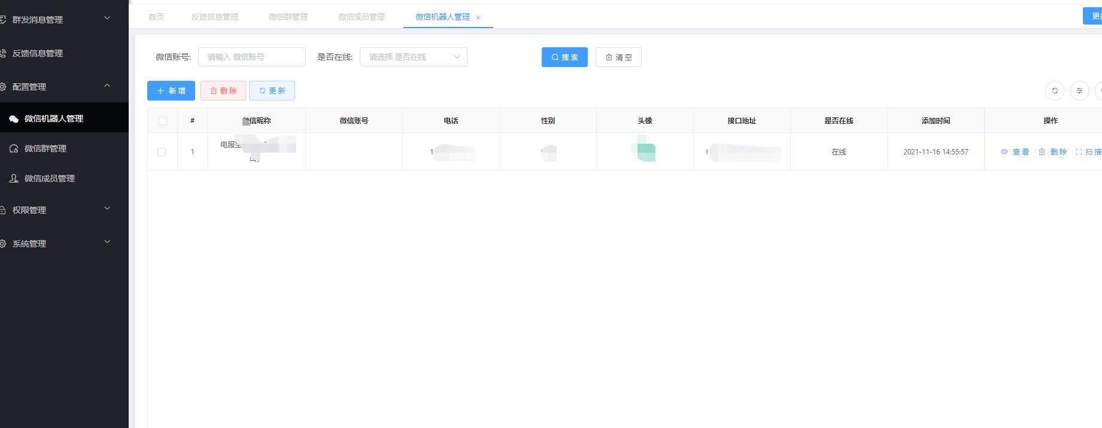Click the 添加时间 column header
Viewport: 1102px width, 428px height.
tap(936, 121)
